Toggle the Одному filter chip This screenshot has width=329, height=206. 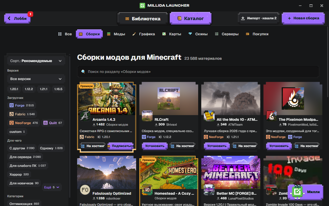tap(51, 148)
